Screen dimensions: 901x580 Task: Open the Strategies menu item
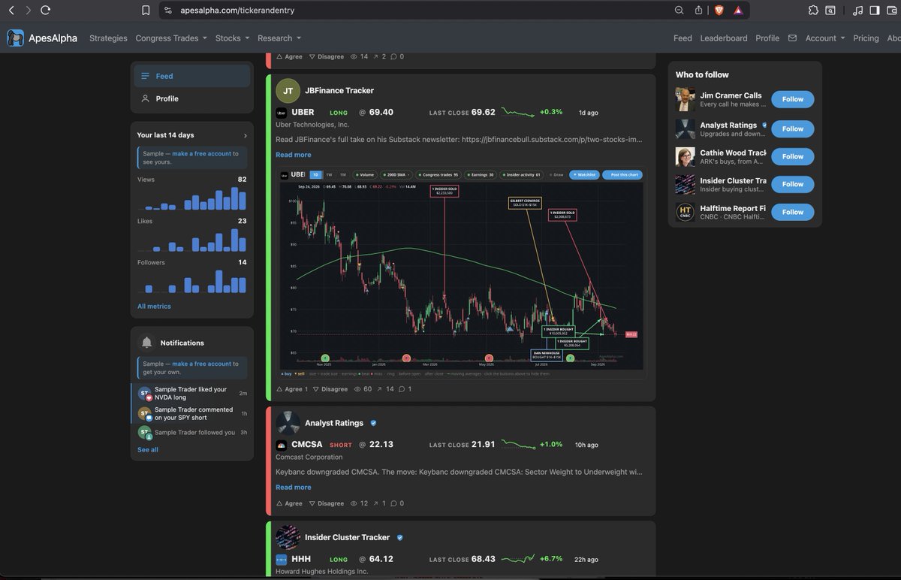tap(108, 38)
